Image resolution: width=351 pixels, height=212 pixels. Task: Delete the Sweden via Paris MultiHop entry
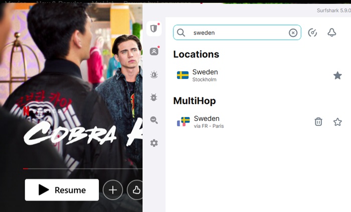[x=318, y=122]
